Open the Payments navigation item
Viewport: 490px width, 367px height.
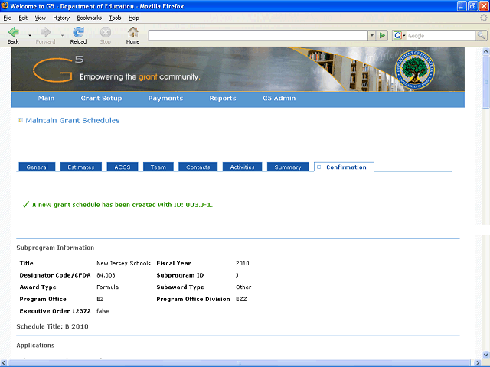[165, 99]
